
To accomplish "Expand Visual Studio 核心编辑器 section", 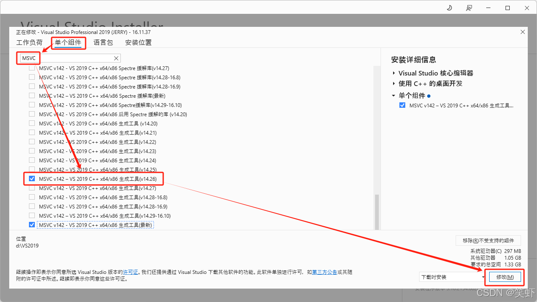I will tap(394, 73).
